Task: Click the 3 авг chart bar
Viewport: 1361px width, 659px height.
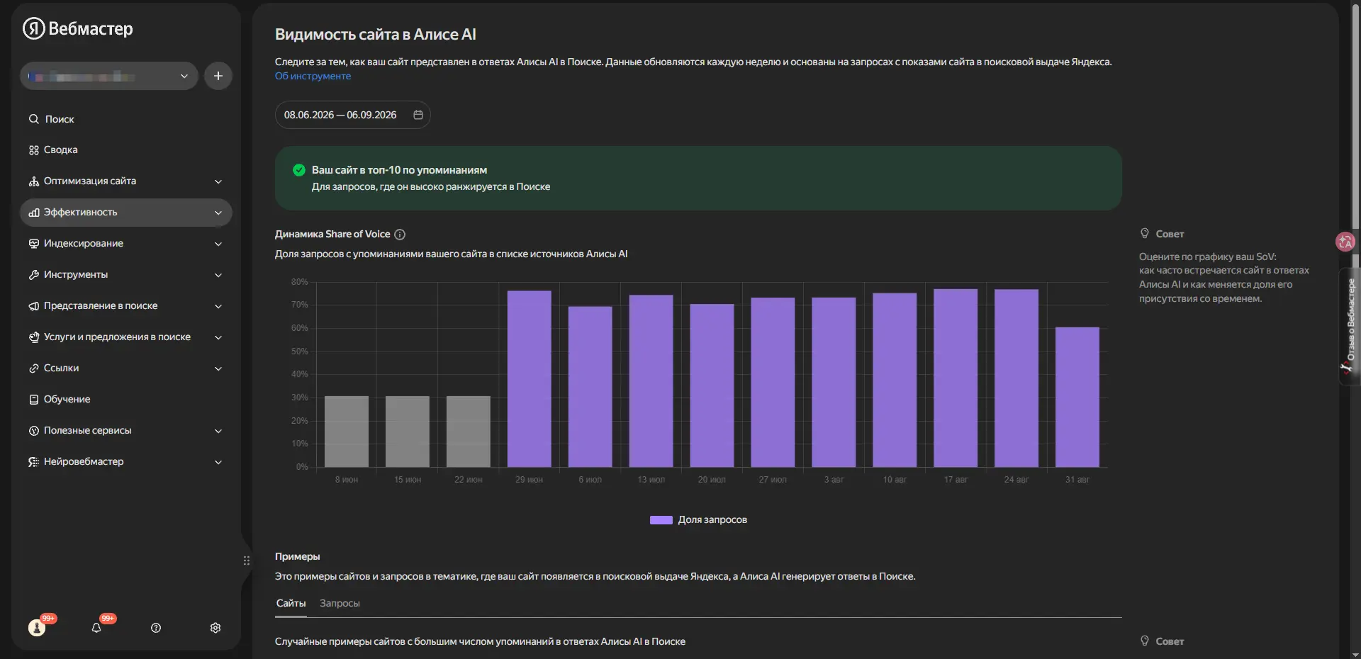Action: (x=834, y=383)
